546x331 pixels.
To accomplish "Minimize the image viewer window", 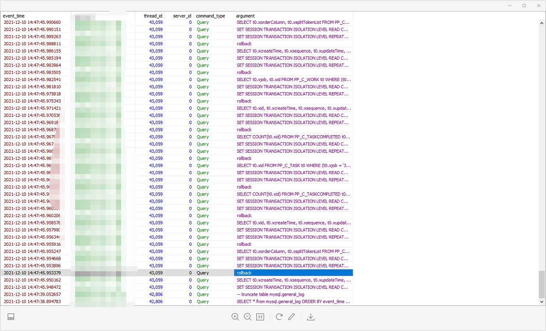I will [510, 6].
